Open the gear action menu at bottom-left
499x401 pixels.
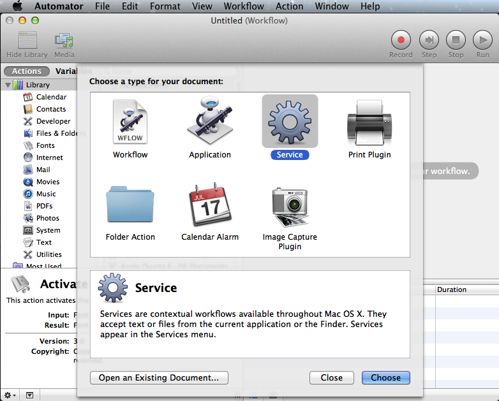pyautogui.click(x=10, y=395)
